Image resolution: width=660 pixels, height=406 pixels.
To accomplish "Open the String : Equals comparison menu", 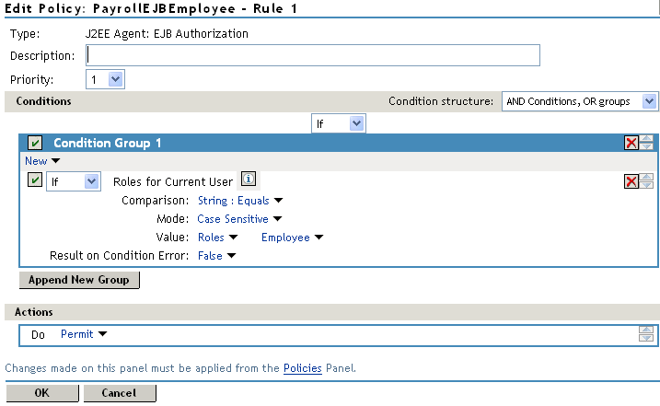I will click(x=239, y=200).
